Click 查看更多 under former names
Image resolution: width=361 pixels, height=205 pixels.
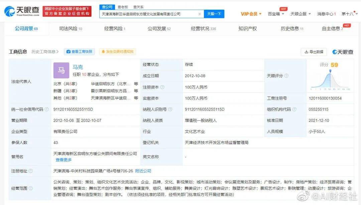64,160
